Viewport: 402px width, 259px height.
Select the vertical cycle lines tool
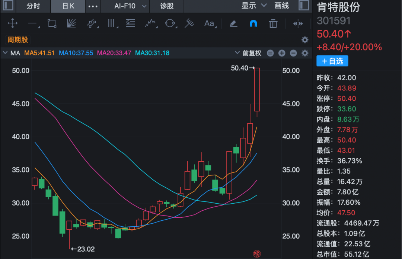[112, 23]
